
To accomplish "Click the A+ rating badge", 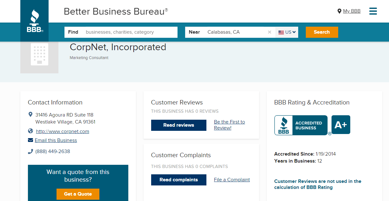I will point(341,125).
